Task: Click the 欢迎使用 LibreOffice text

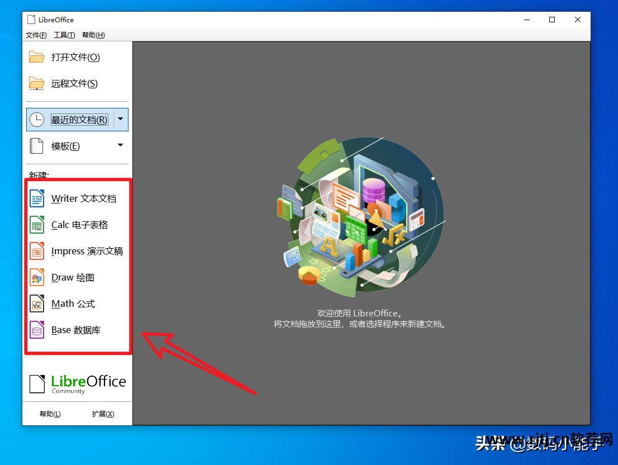Action: [360, 314]
